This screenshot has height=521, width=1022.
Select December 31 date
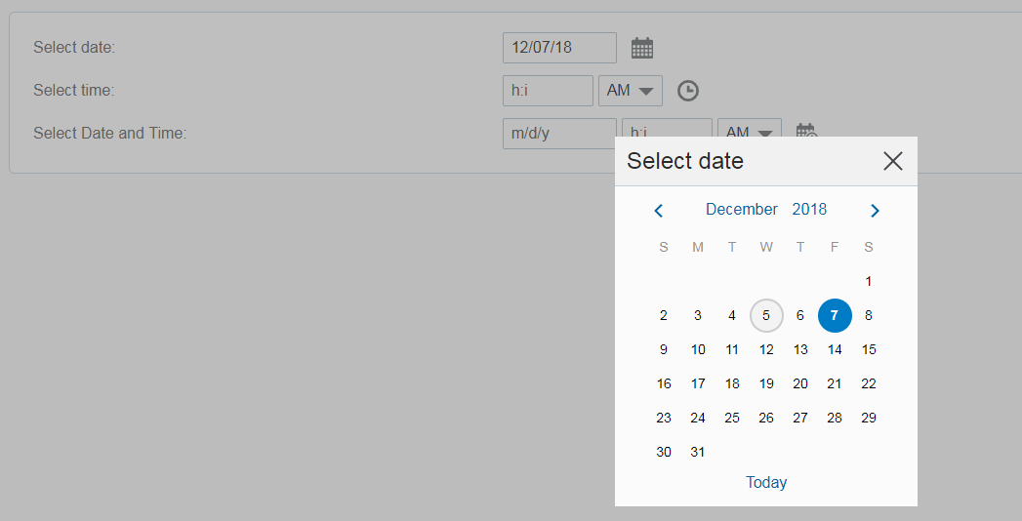(x=698, y=452)
